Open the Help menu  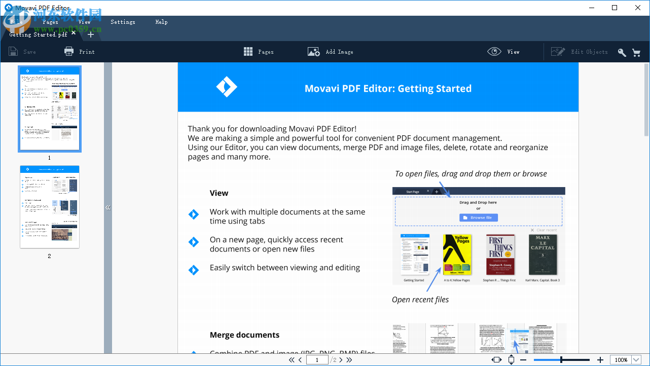[161, 22]
